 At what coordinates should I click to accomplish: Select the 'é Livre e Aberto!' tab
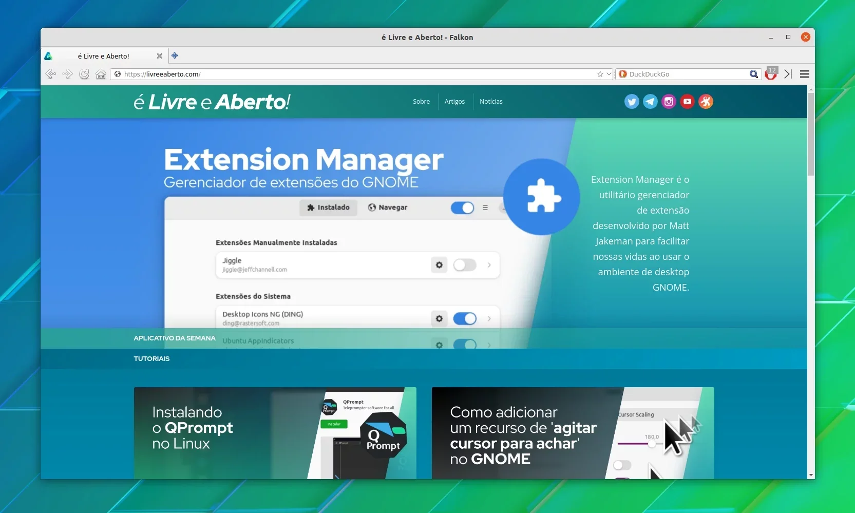coord(104,56)
